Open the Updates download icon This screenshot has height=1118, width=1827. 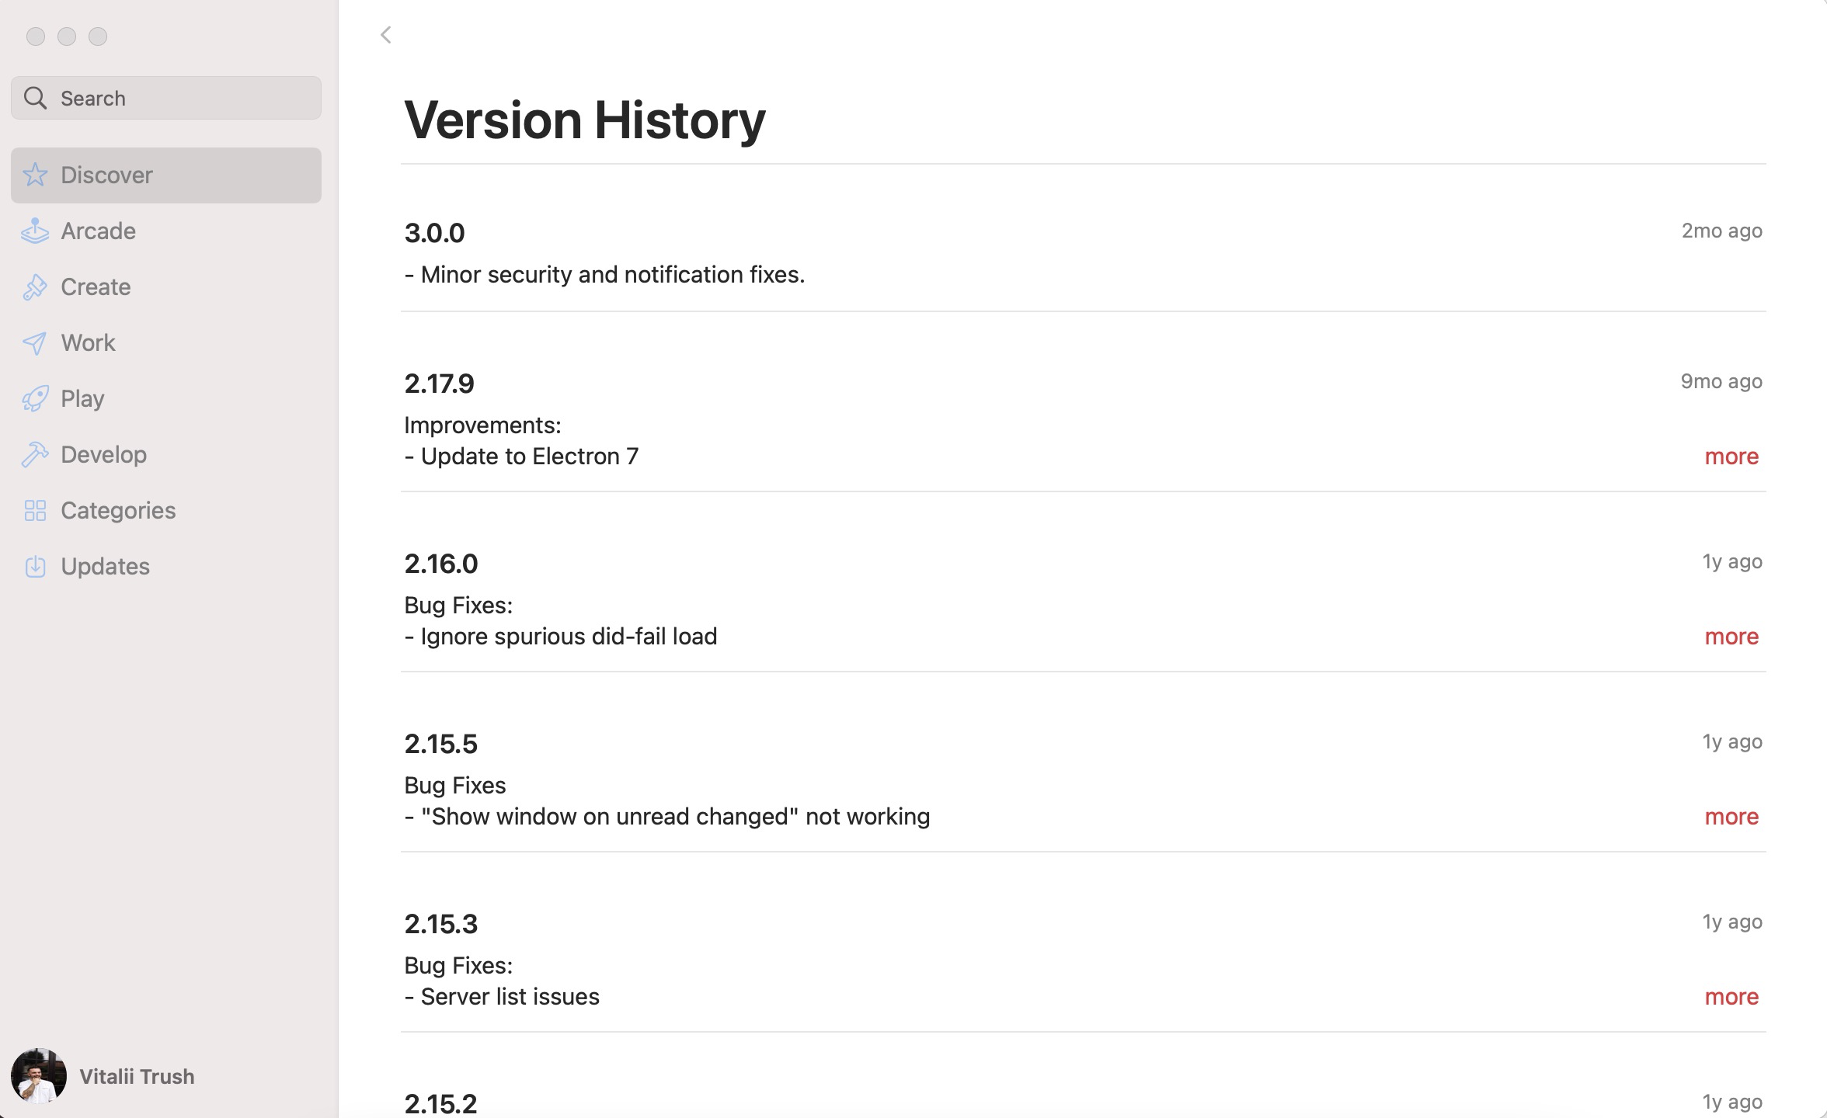(35, 566)
